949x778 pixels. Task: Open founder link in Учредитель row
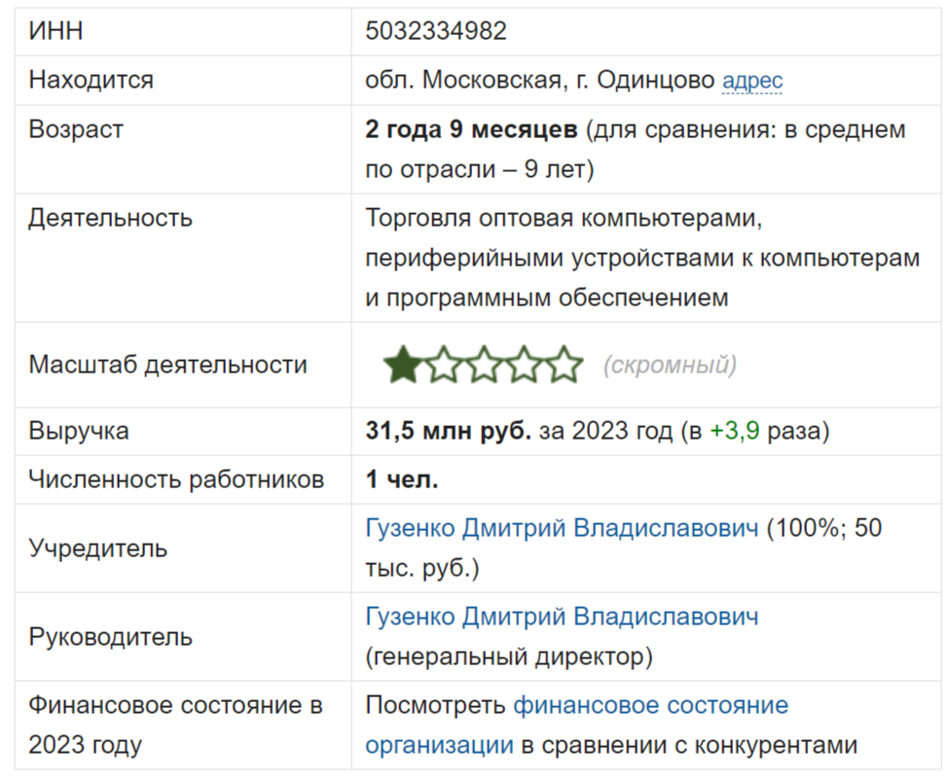[x=562, y=528]
